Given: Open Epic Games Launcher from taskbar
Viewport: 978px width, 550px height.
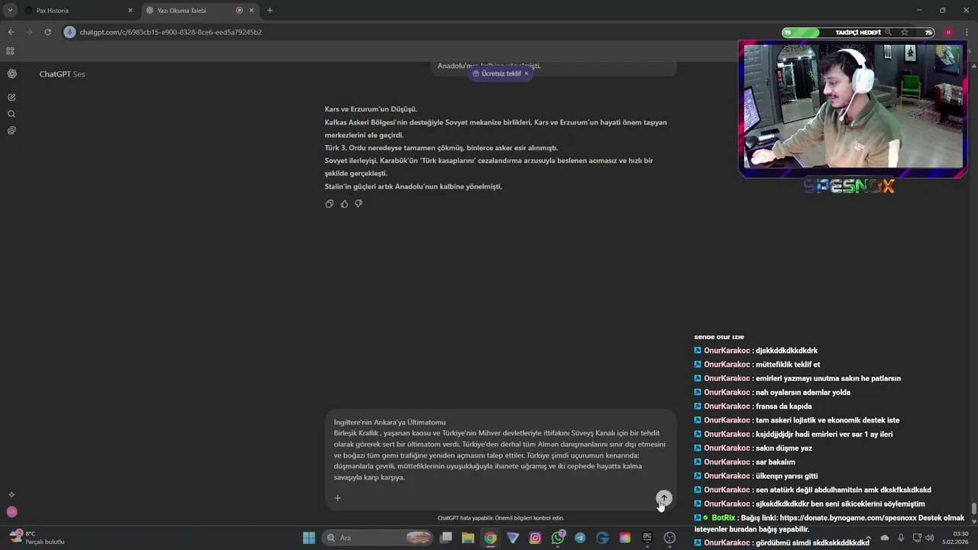Looking at the screenshot, I should [647, 538].
